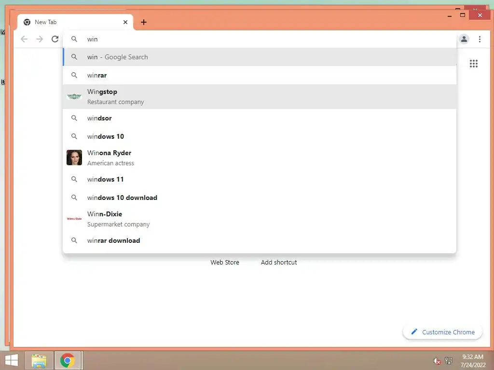Select the New Tab tab
Image resolution: width=494 pixels, height=370 pixels.
pos(75,22)
